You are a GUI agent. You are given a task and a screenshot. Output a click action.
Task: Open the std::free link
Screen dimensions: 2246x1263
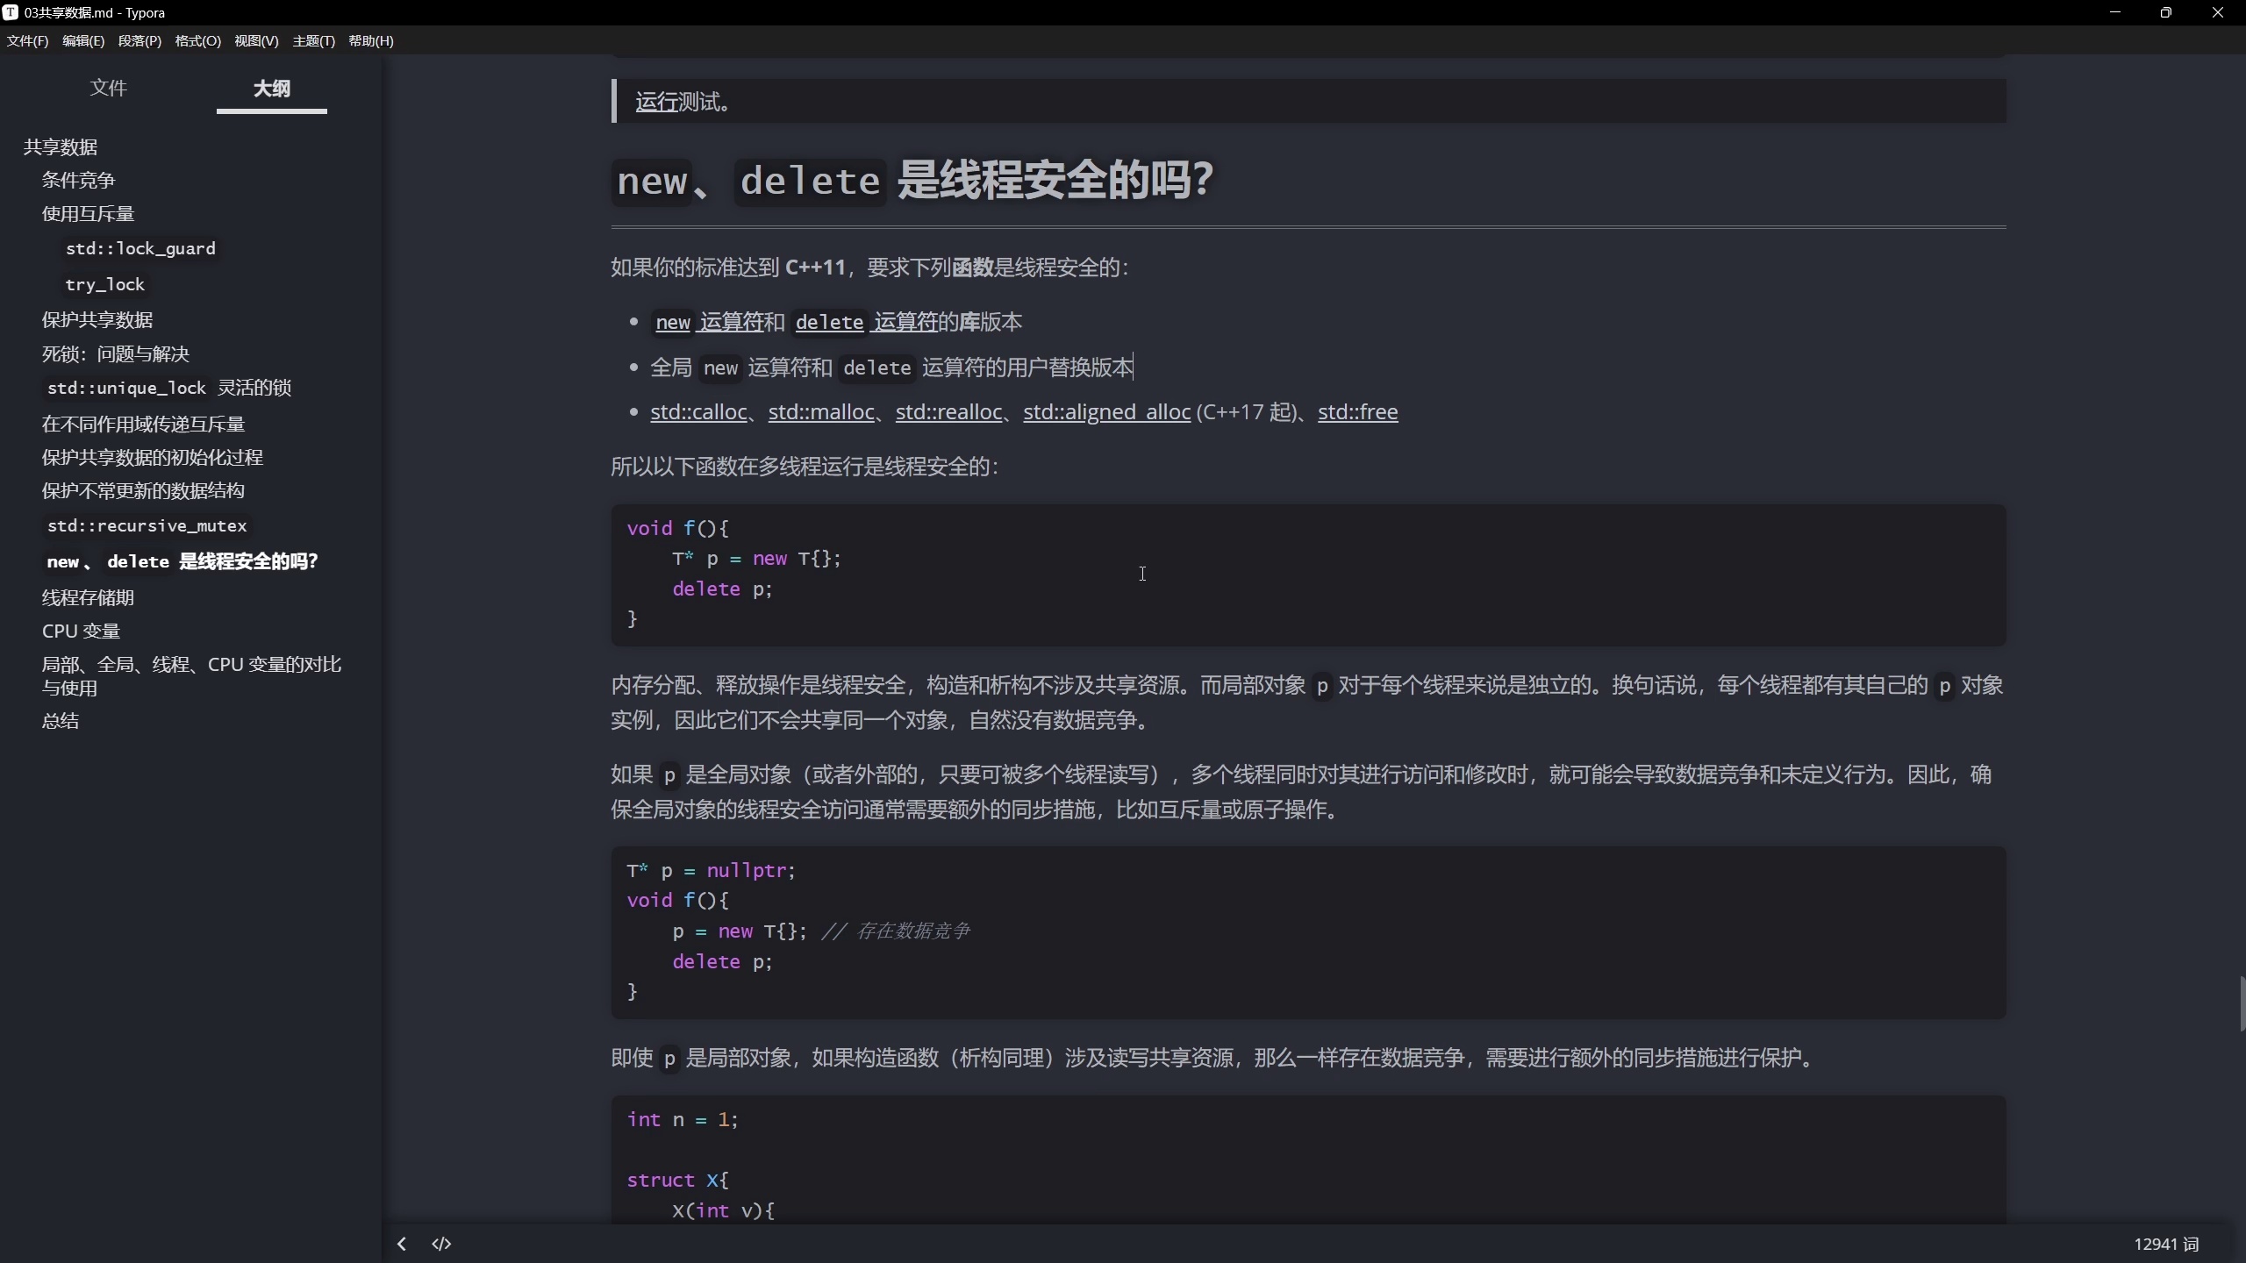1357,411
